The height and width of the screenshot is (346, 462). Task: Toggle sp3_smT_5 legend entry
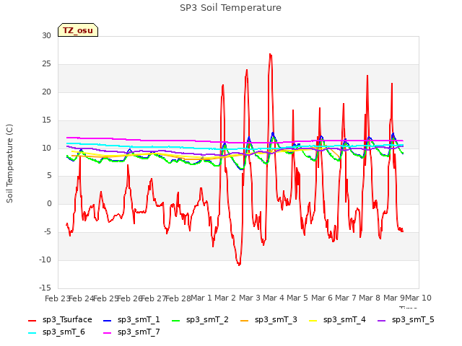406,319
